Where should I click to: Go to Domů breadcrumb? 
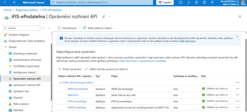click(8, 10)
